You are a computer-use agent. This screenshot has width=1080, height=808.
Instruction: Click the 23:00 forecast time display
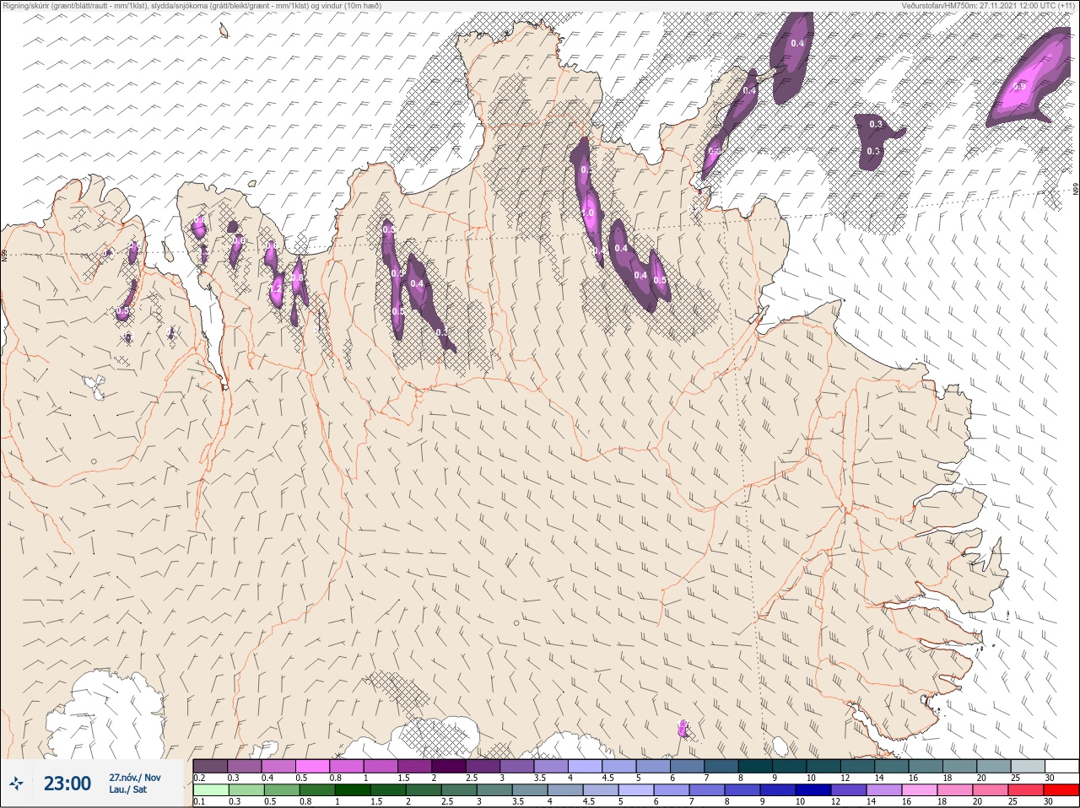(x=67, y=784)
